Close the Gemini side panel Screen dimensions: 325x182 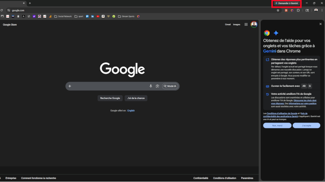pyautogui.click(x=320, y=24)
